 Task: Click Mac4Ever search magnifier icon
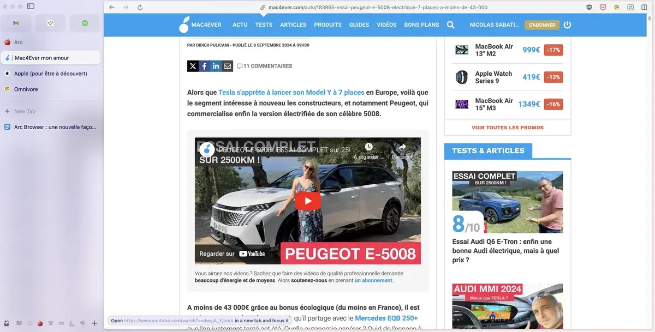pos(450,25)
